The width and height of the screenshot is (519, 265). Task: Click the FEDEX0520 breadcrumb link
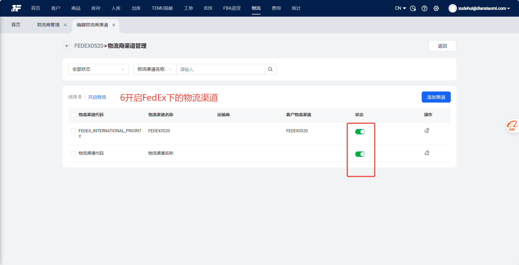pyautogui.click(x=89, y=46)
